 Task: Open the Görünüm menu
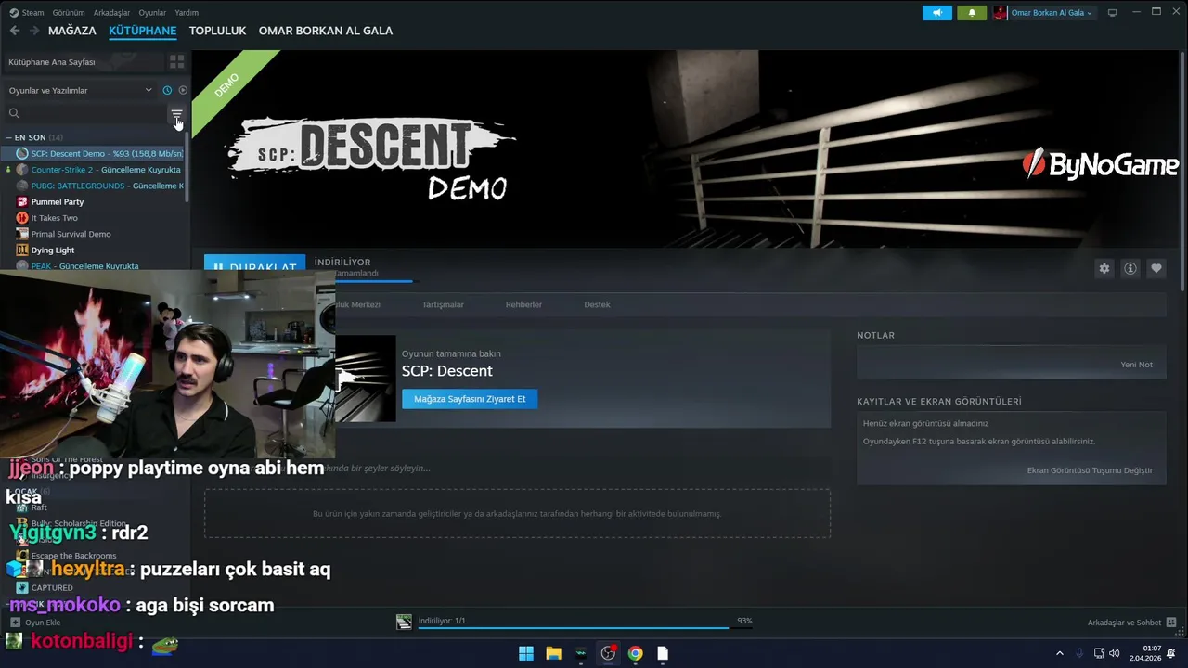point(69,13)
